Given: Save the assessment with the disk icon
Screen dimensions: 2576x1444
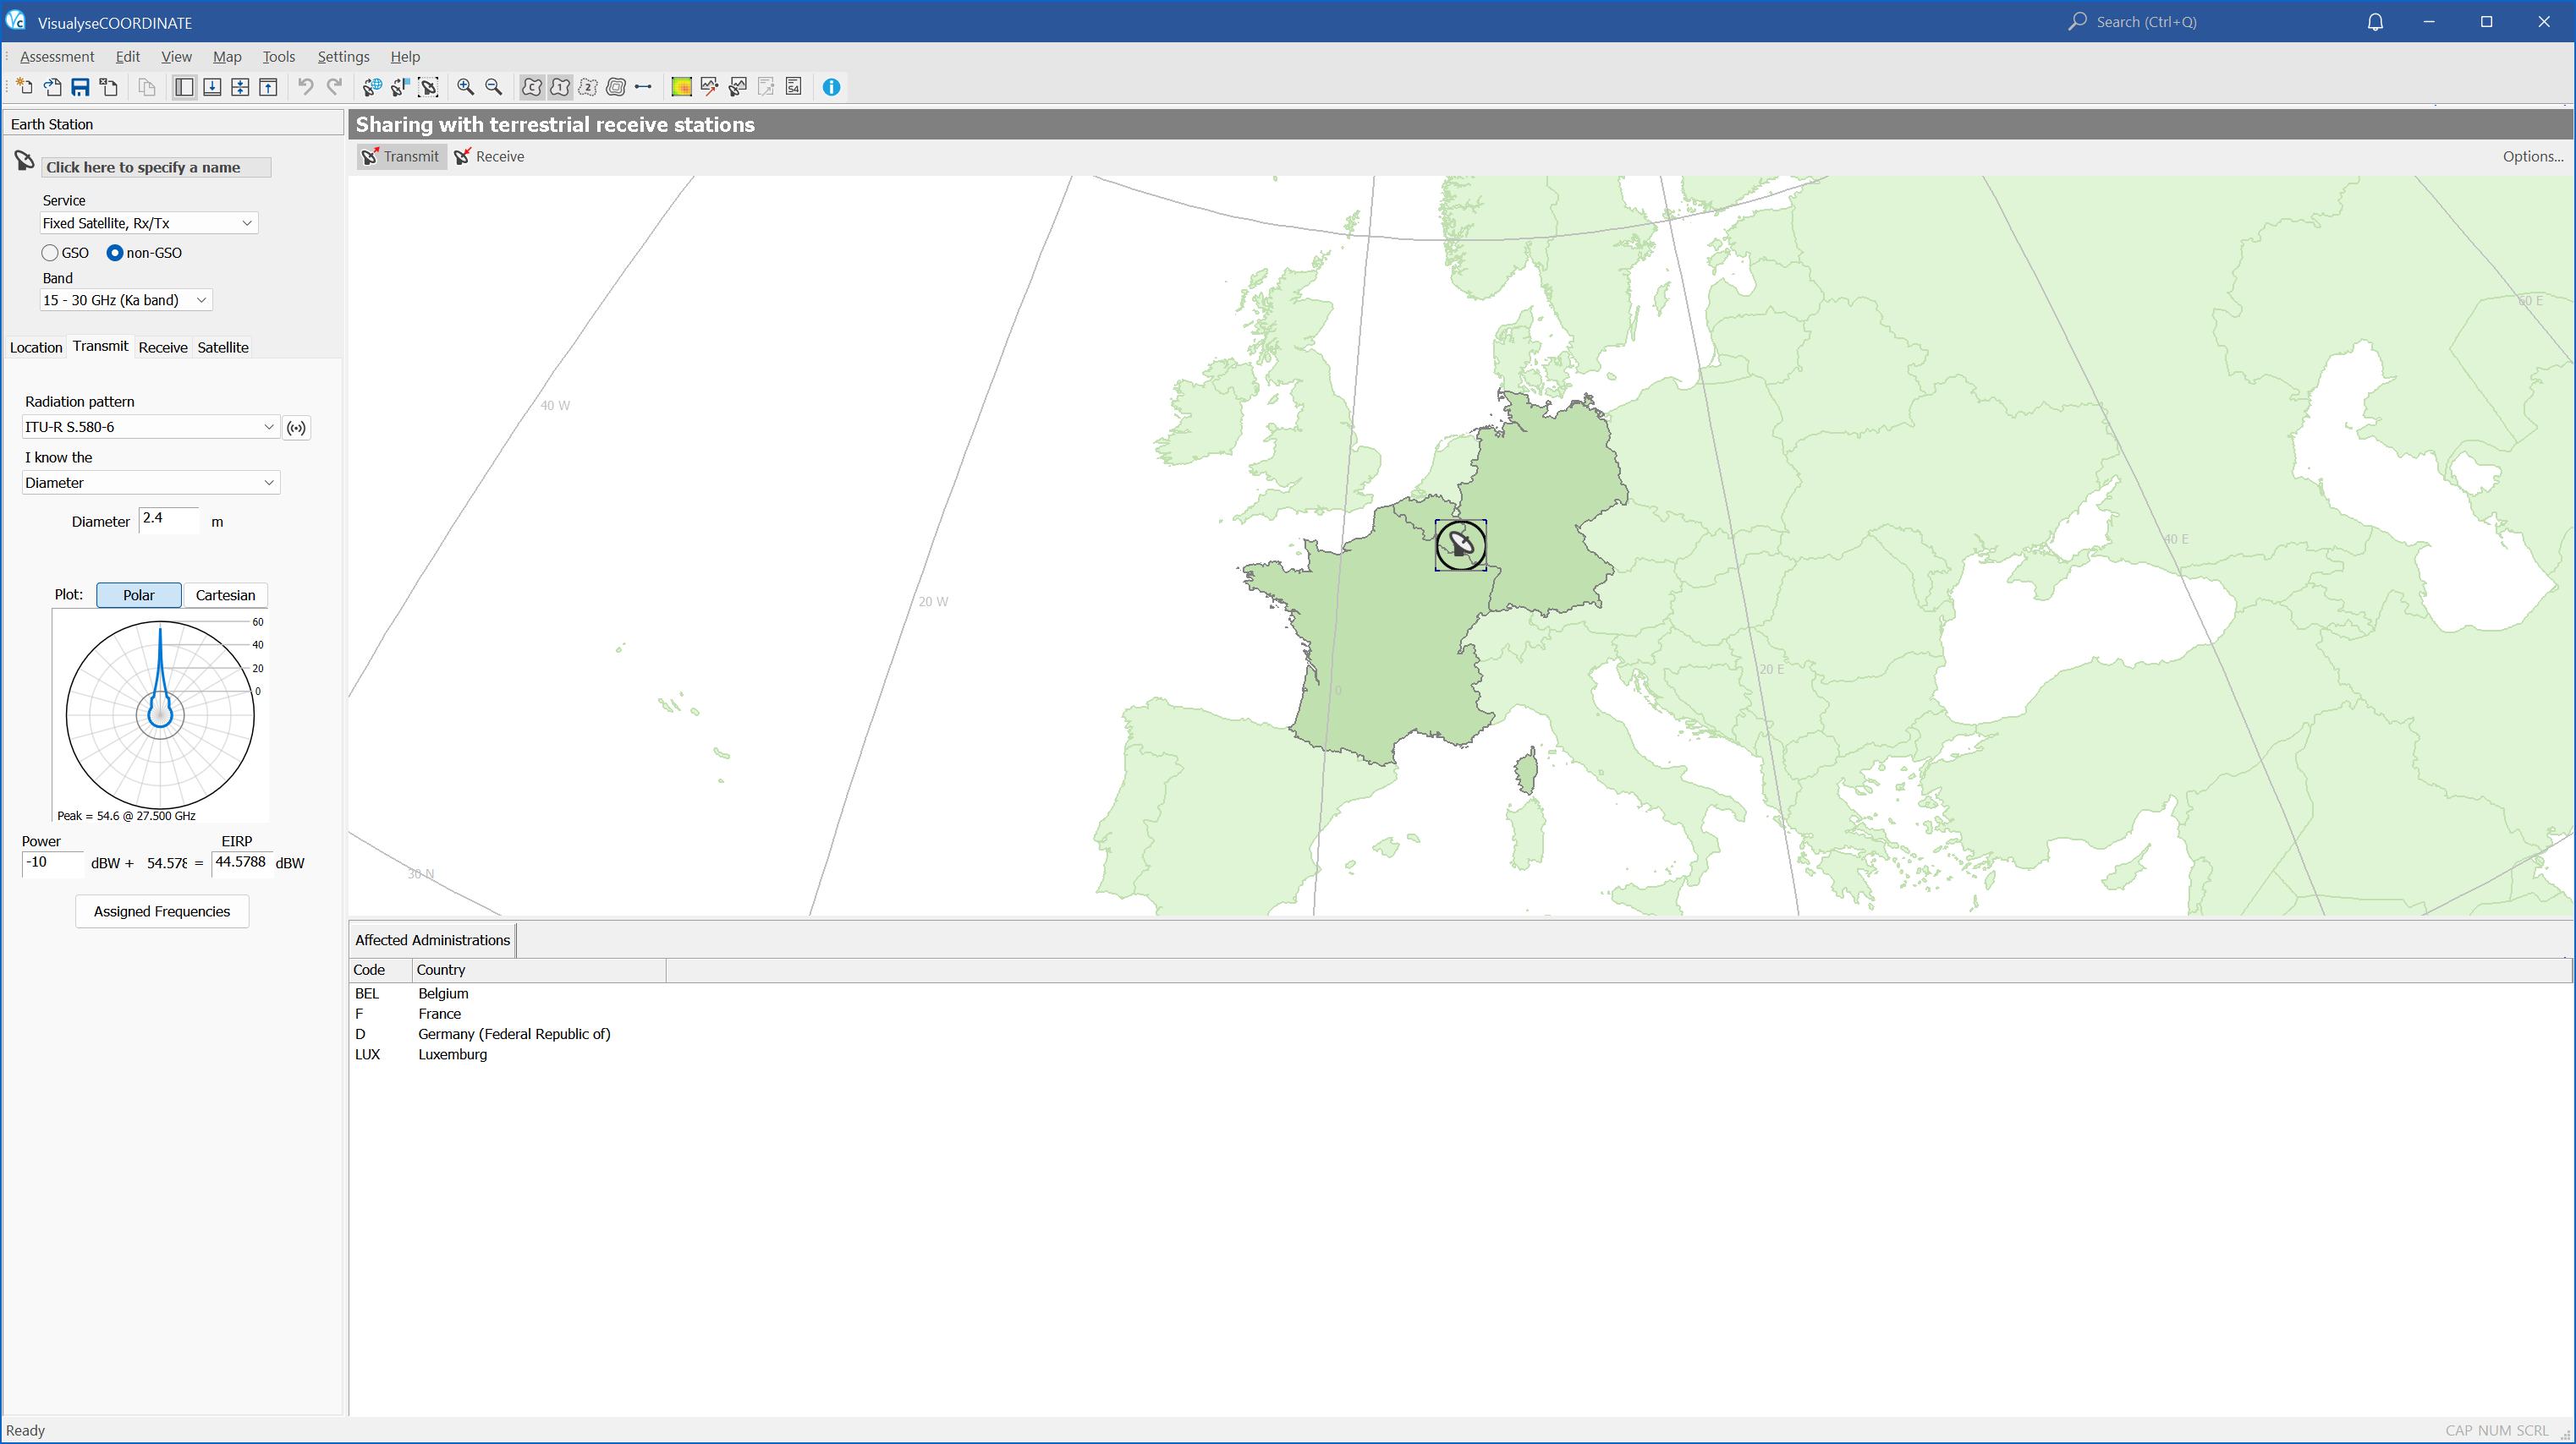Looking at the screenshot, I should pyautogui.click(x=80, y=87).
